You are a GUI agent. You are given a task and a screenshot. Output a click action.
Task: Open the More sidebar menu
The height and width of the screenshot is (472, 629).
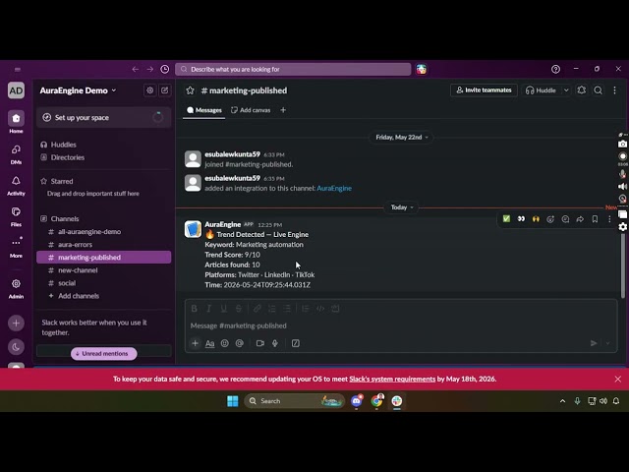[16, 247]
